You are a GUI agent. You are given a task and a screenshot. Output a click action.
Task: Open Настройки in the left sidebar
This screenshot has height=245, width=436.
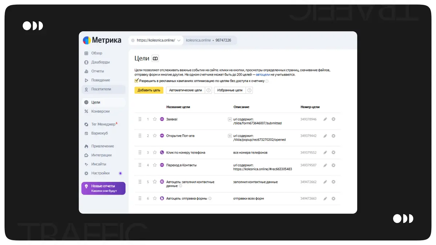click(100, 173)
